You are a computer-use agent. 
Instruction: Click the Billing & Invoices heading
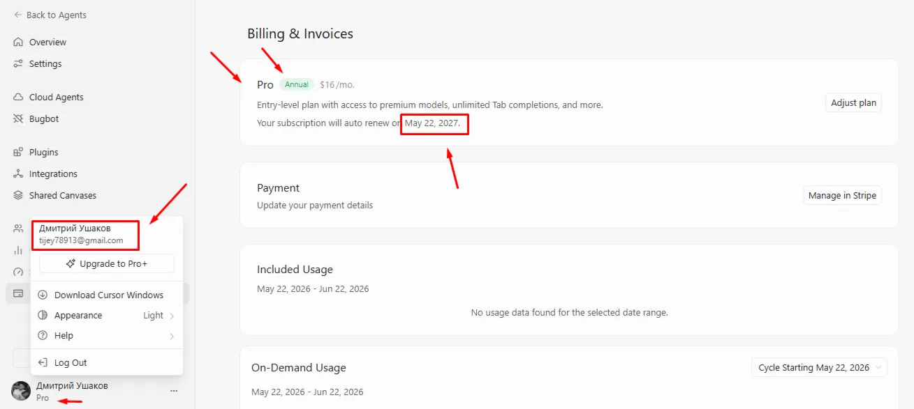[x=300, y=33]
